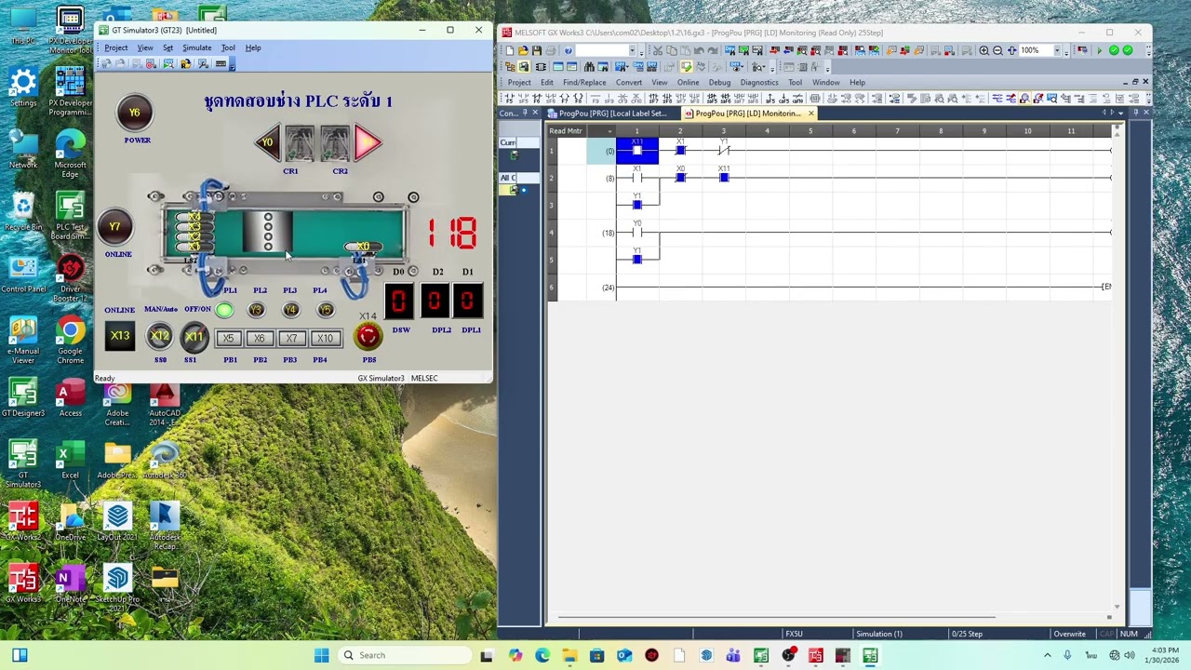Save the GX Works3 project
1191x670 pixels.
[x=537, y=50]
